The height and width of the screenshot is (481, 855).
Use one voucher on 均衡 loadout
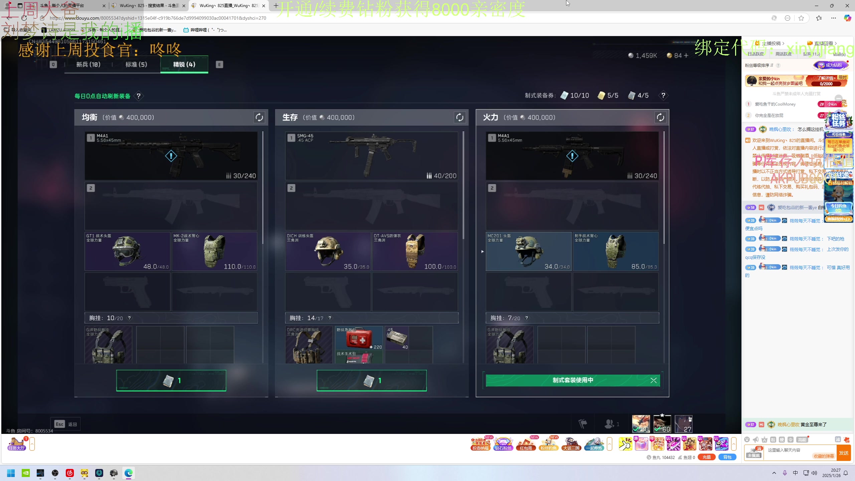[171, 380]
